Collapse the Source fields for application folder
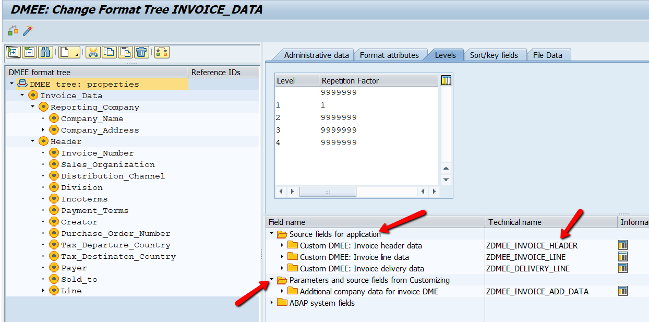This screenshot has height=322, width=649. 272,233
